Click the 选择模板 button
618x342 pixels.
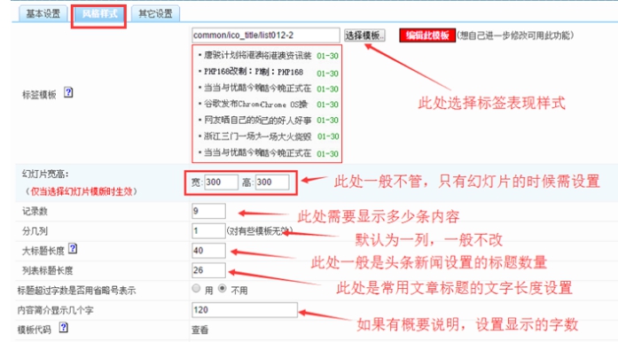point(364,35)
